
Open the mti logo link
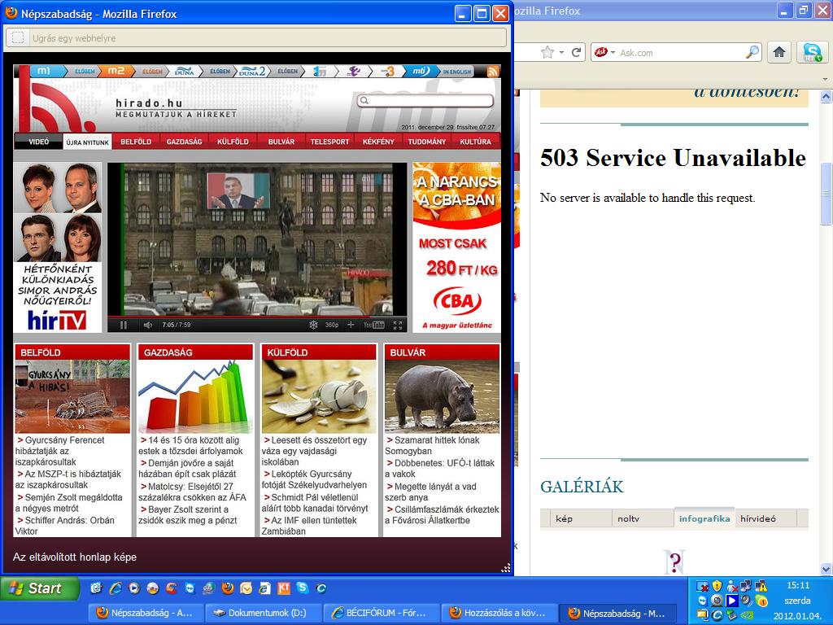pos(421,72)
